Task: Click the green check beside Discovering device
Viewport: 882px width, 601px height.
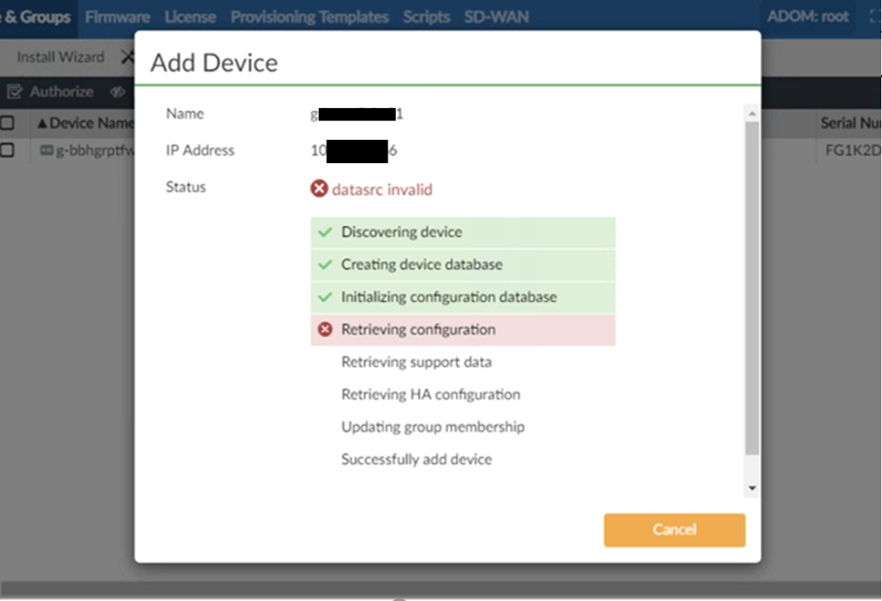Action: pos(325,232)
